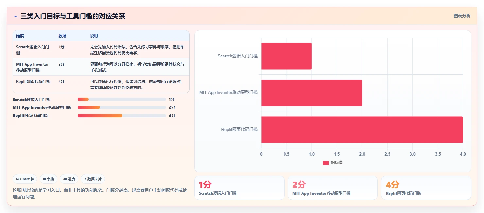484x213 pixels.
Task: Click the MIT App Inventor移动原型门槛 progress bar
Action: click(x=122, y=107)
